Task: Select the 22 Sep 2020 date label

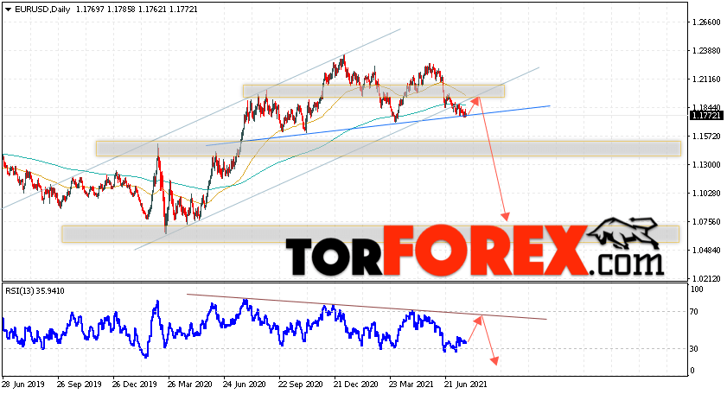Action: [x=301, y=384]
